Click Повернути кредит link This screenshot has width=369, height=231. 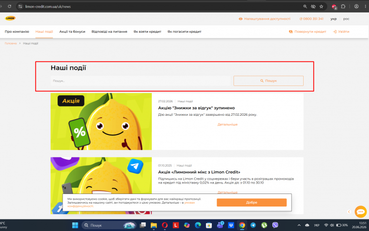[x=307, y=32]
